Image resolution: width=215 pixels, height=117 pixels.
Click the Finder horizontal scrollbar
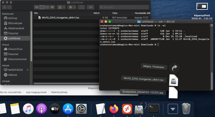[x=66, y=83]
